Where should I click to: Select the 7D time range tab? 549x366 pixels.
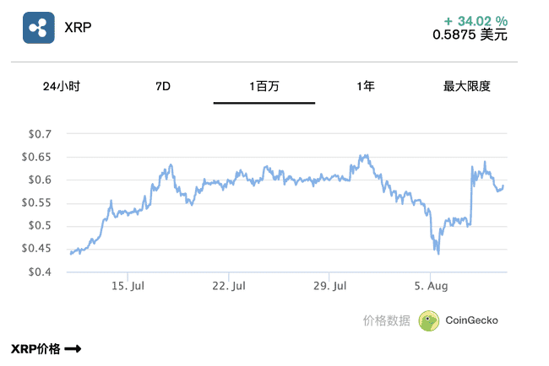[x=163, y=86]
